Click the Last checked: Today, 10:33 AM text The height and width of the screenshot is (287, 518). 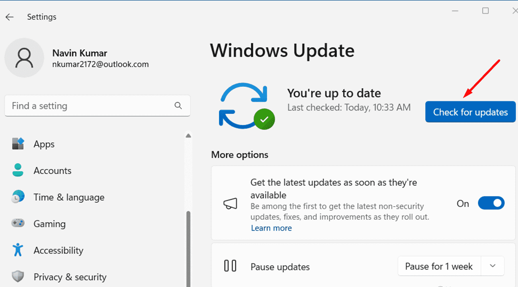349,107
